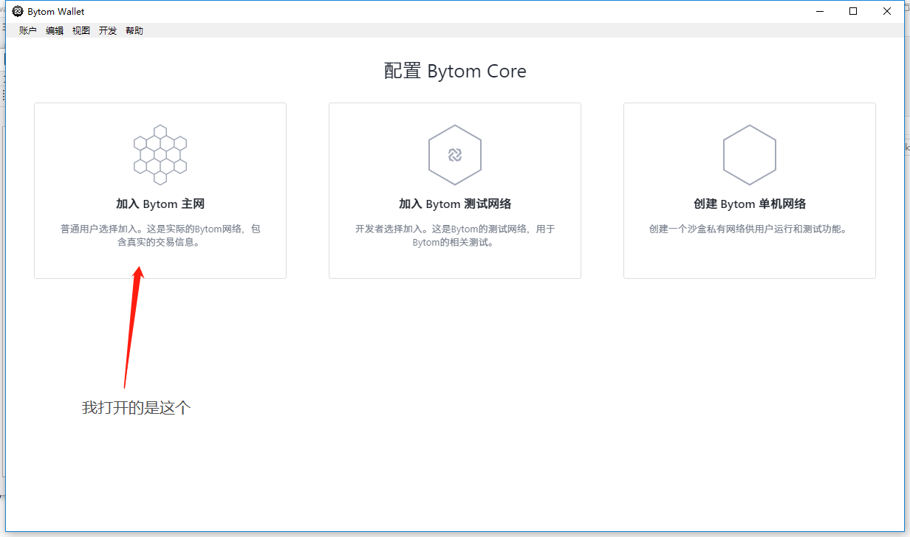The height and width of the screenshot is (537, 910).
Task: Click the Bytom testnet hexagon logo icon
Action: [x=455, y=155]
